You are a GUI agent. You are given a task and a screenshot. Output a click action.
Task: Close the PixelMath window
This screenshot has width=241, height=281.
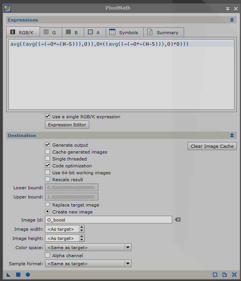click(236, 8)
